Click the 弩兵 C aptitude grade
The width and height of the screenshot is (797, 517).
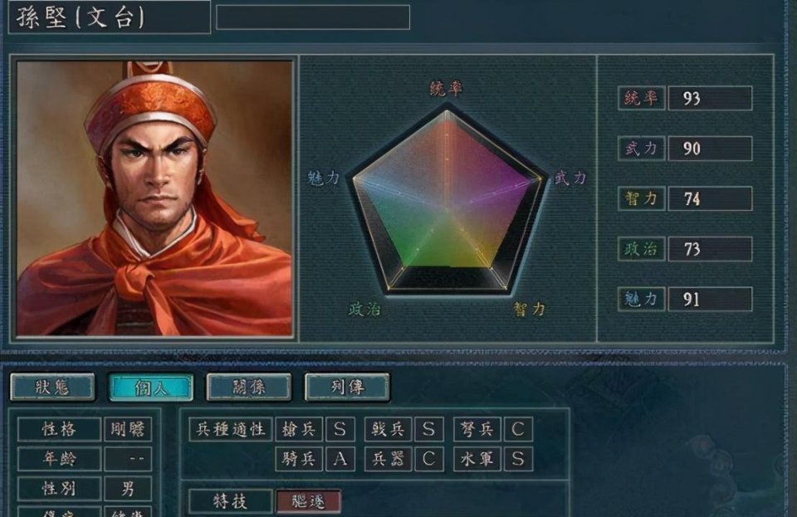pyautogui.click(x=518, y=429)
